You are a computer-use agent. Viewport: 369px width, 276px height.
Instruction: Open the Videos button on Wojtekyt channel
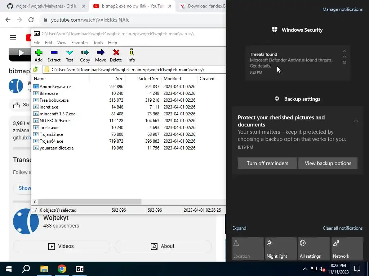[61, 246]
